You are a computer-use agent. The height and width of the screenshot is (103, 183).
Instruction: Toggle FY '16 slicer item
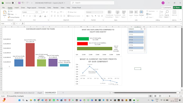pos(136,45)
